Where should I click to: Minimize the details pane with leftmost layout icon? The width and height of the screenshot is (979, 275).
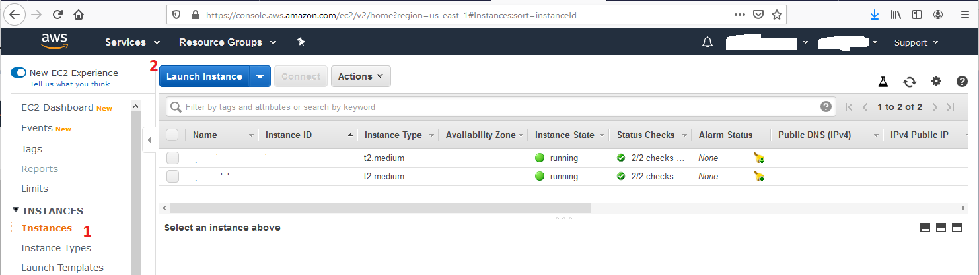(x=925, y=228)
